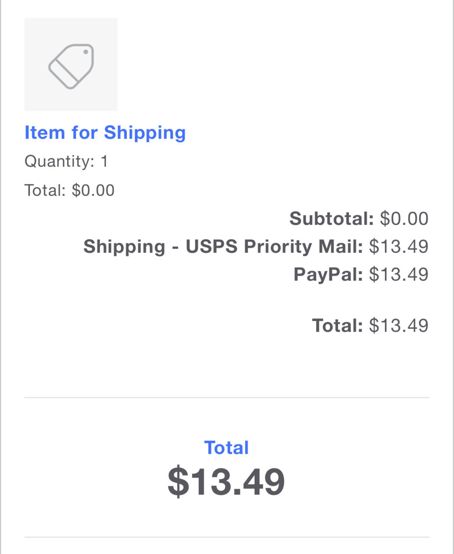Click the gray item thumbnail box
The height and width of the screenshot is (554, 454).
pyautogui.click(x=71, y=64)
